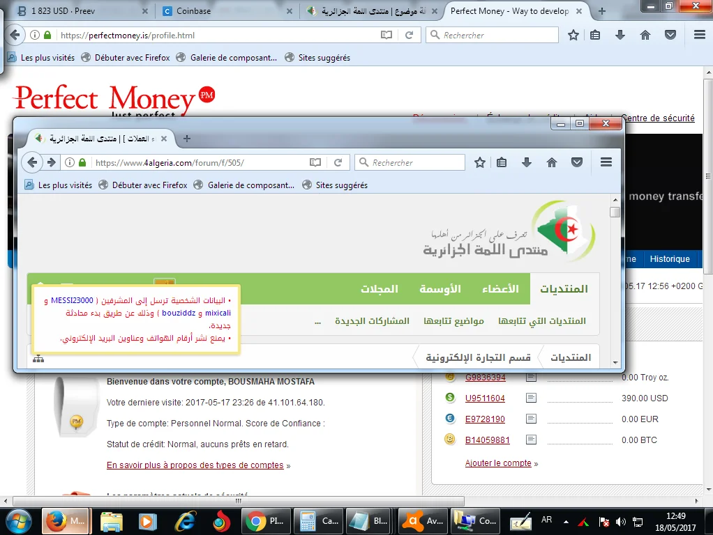Toggle reader view in 4algeria address bar
The height and width of the screenshot is (535, 713).
[315, 162]
